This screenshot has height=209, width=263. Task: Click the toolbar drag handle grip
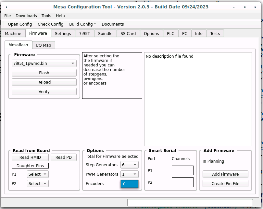point(3,24)
